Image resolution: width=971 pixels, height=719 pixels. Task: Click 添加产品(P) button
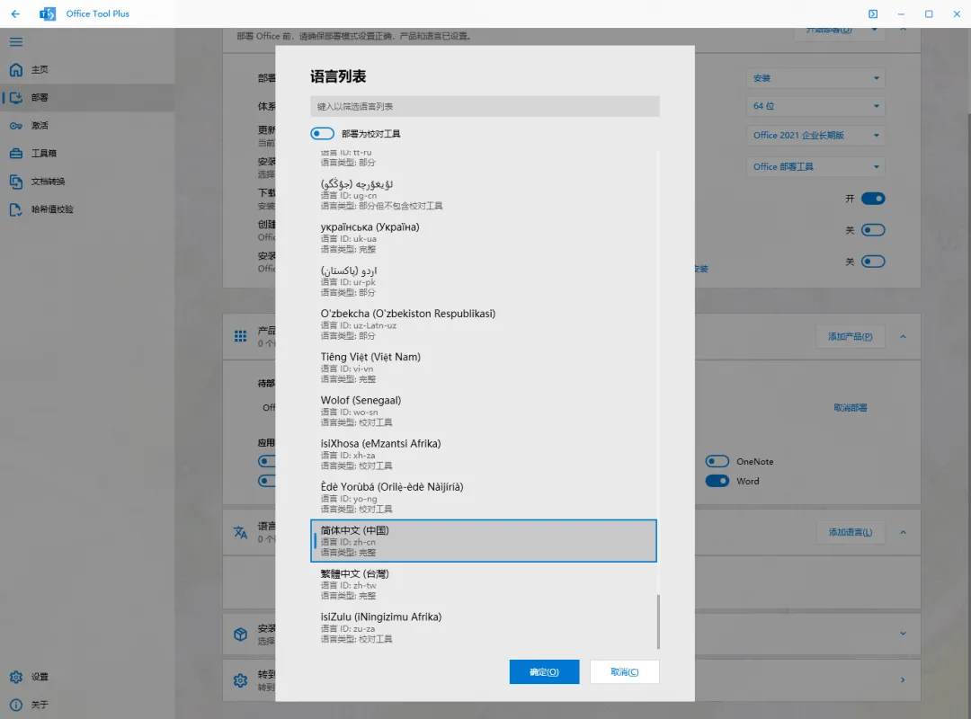coord(851,336)
